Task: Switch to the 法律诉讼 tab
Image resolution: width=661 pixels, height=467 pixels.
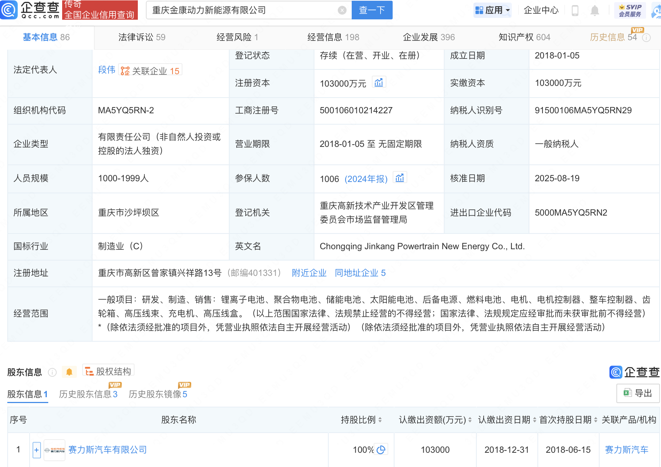Action: [141, 37]
